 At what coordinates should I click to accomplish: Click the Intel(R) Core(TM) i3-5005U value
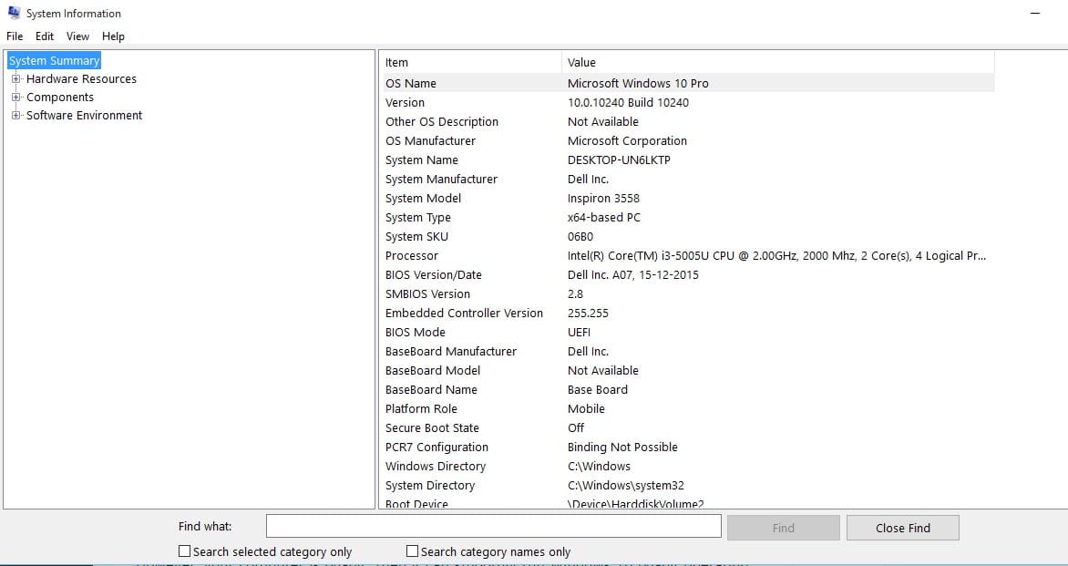tap(776, 255)
